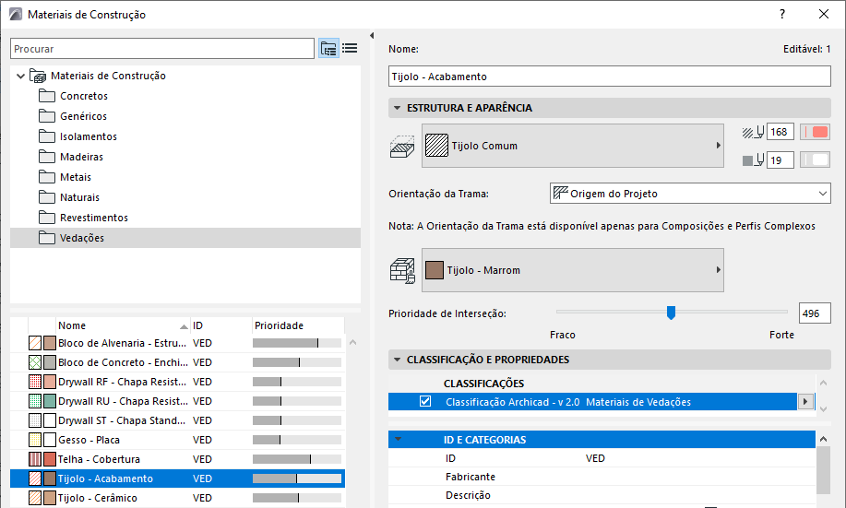Collapse left panel arrow at divider
This screenshot has width=846, height=508.
tap(372, 36)
